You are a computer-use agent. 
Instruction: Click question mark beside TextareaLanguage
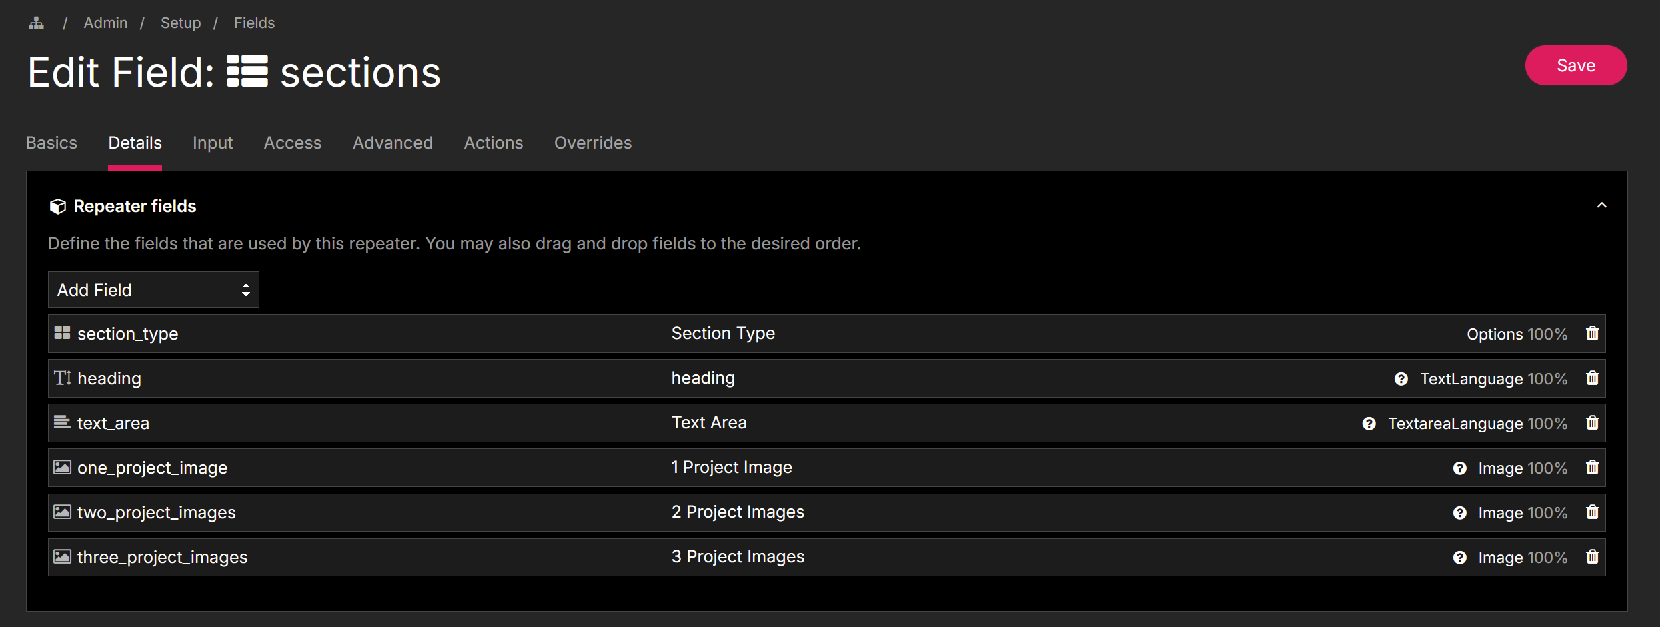click(1369, 424)
